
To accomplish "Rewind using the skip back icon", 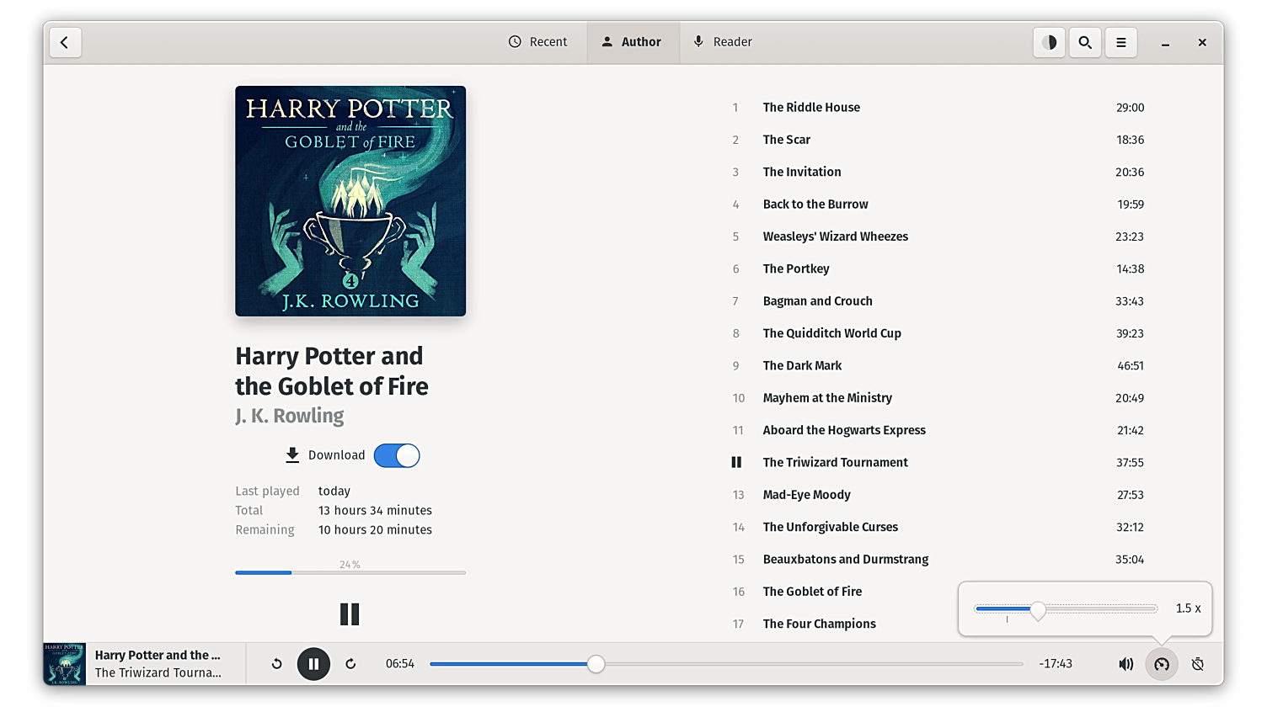I will click(276, 664).
